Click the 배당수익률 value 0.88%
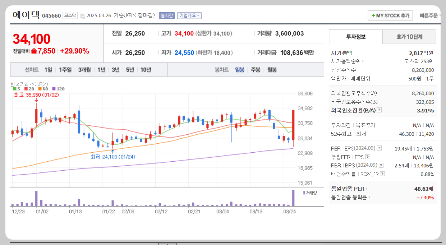The width and height of the screenshot is (446, 245). pos(427,174)
